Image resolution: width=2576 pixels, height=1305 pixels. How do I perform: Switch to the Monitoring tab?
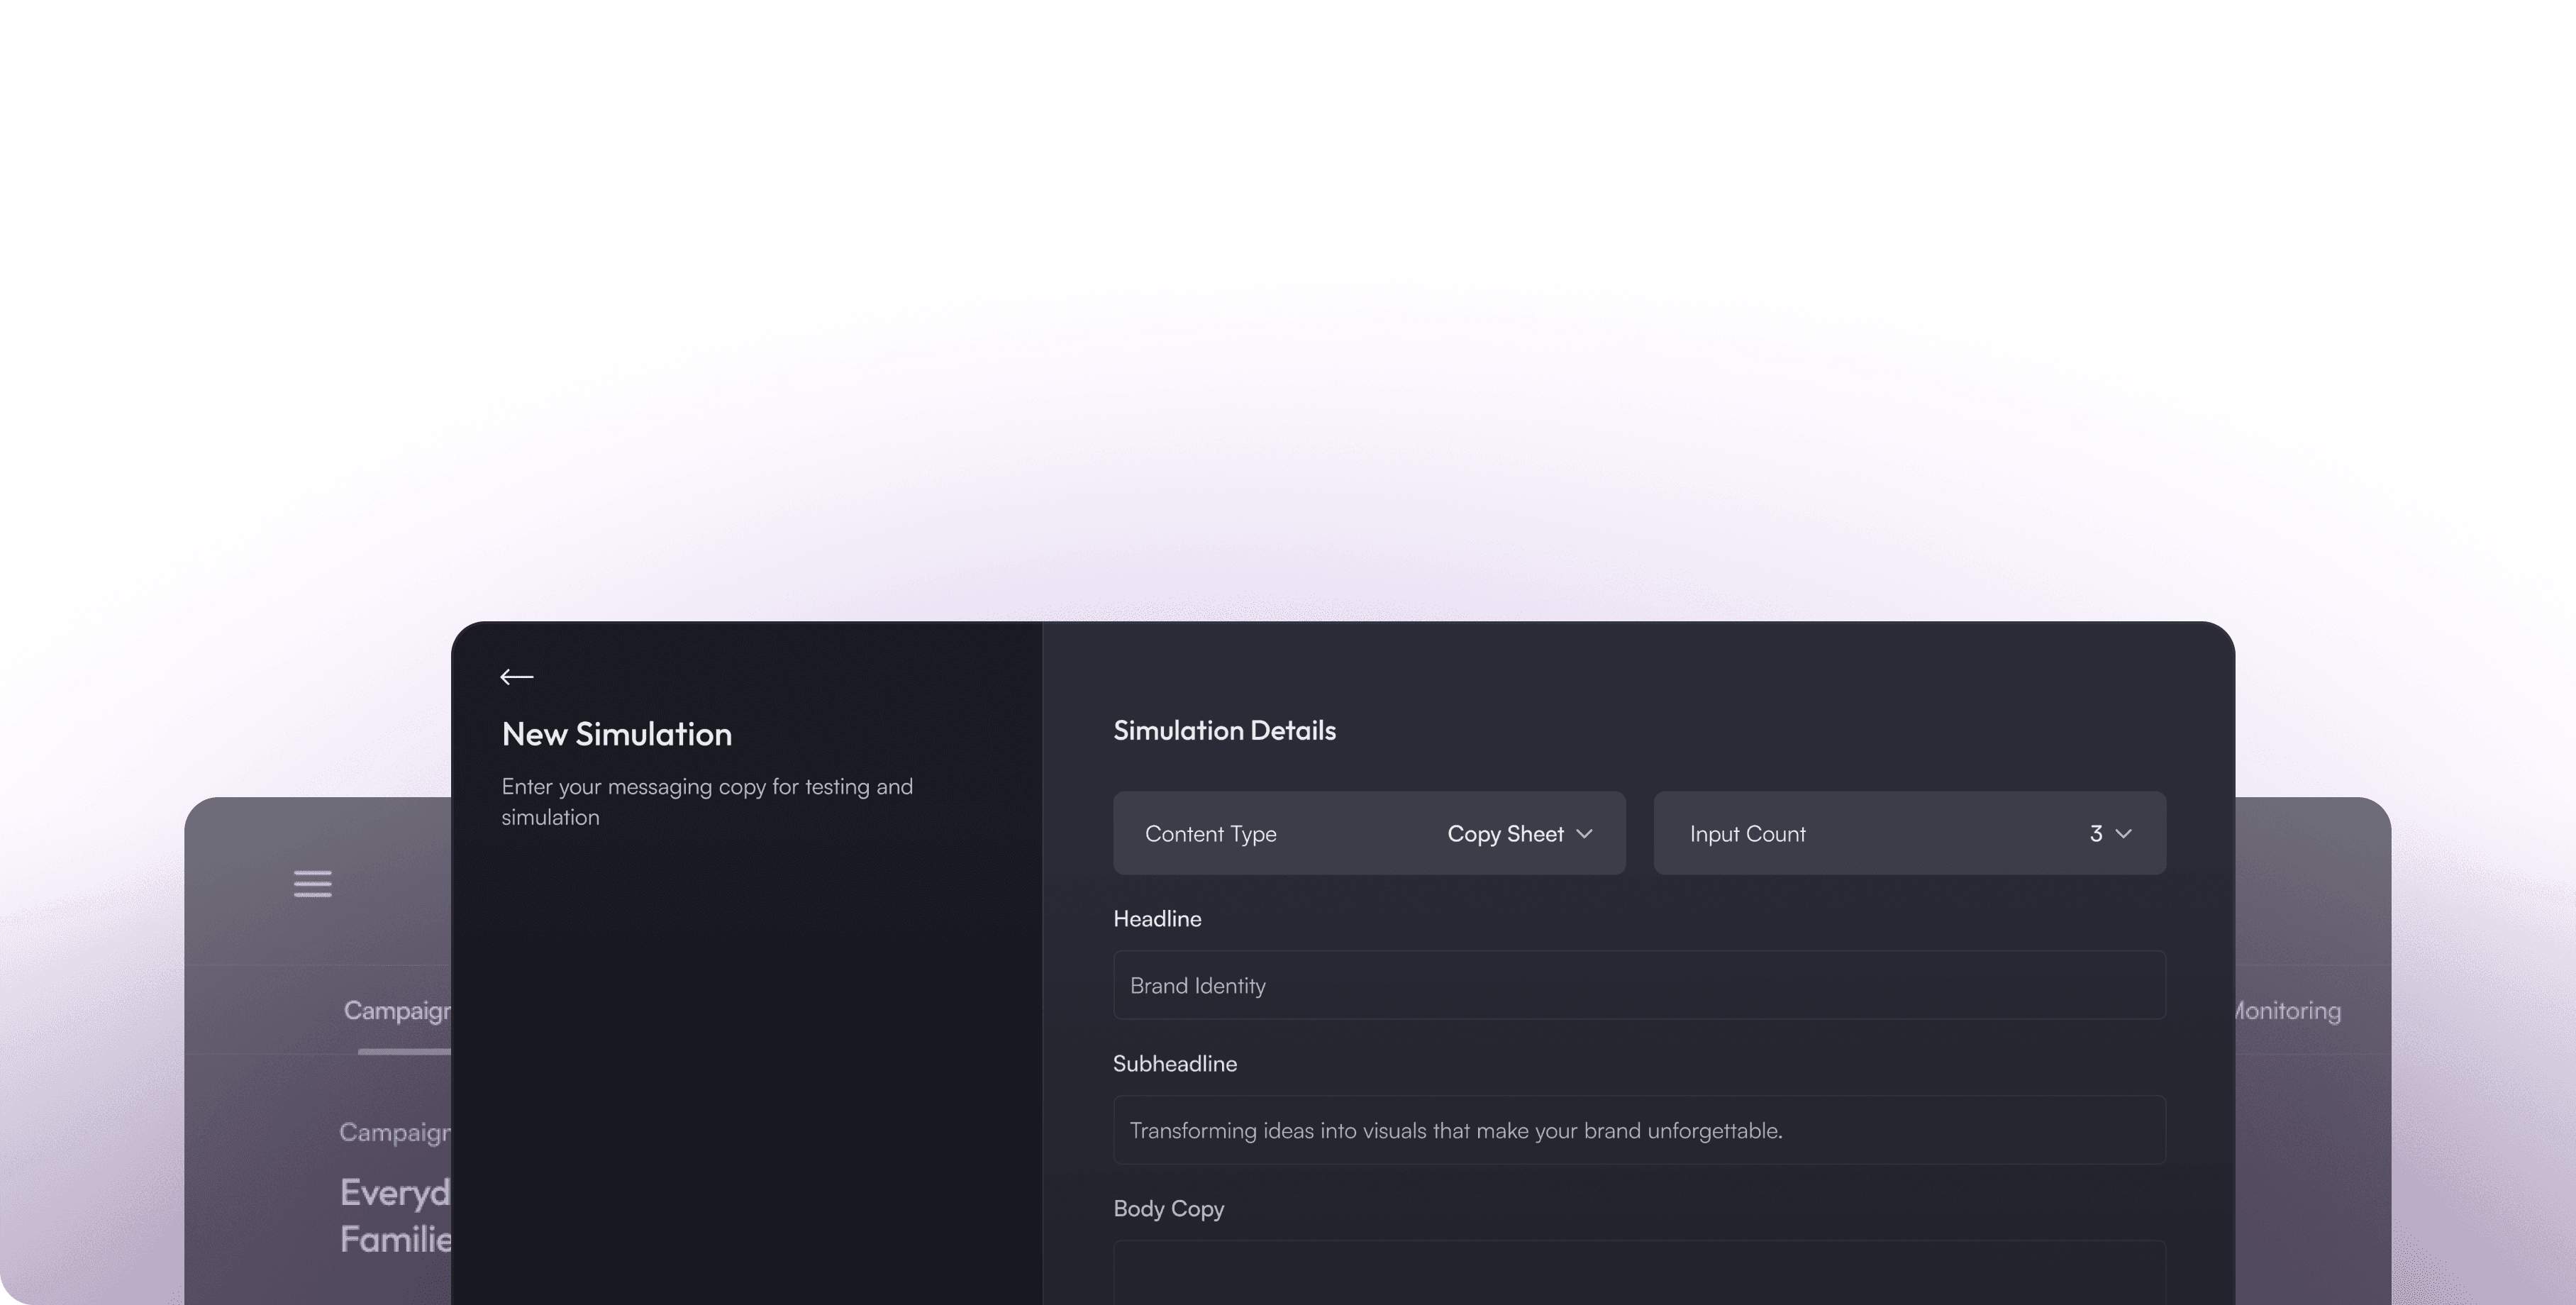point(2288,1011)
